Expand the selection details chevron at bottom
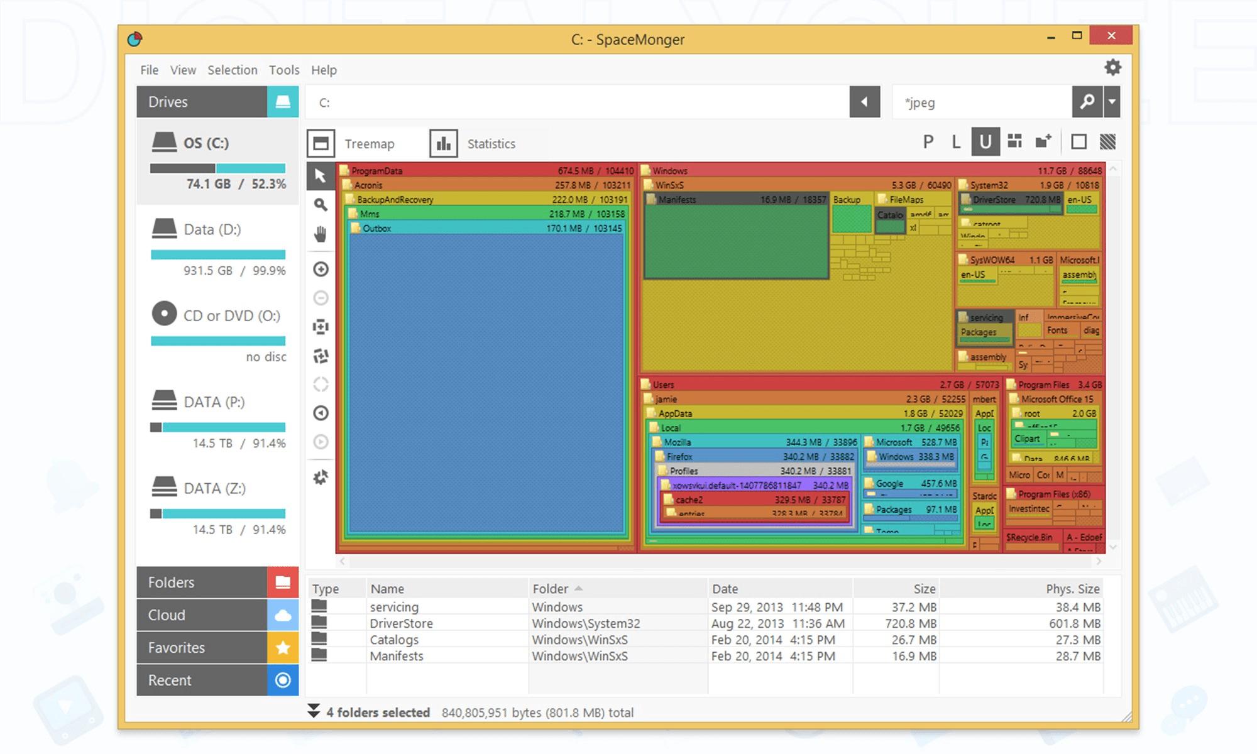 tap(314, 712)
